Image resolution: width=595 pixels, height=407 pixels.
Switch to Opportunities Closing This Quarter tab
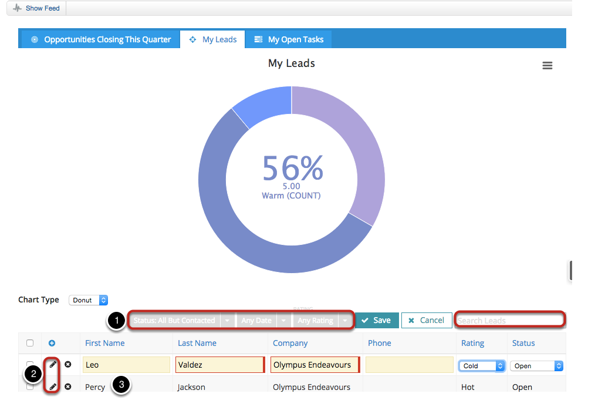click(100, 39)
